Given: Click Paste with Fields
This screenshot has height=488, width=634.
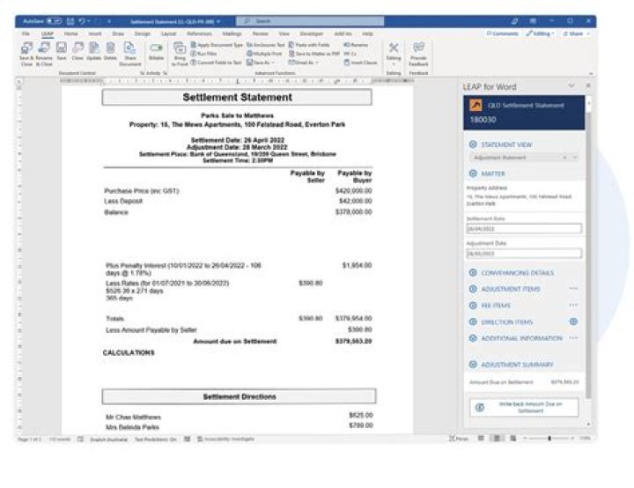Looking at the screenshot, I should [309, 45].
